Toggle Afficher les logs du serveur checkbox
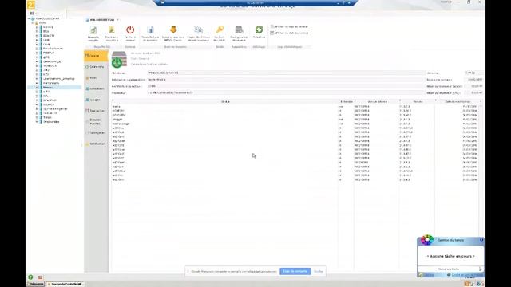This screenshot has width=511, height=287. [x=271, y=26]
